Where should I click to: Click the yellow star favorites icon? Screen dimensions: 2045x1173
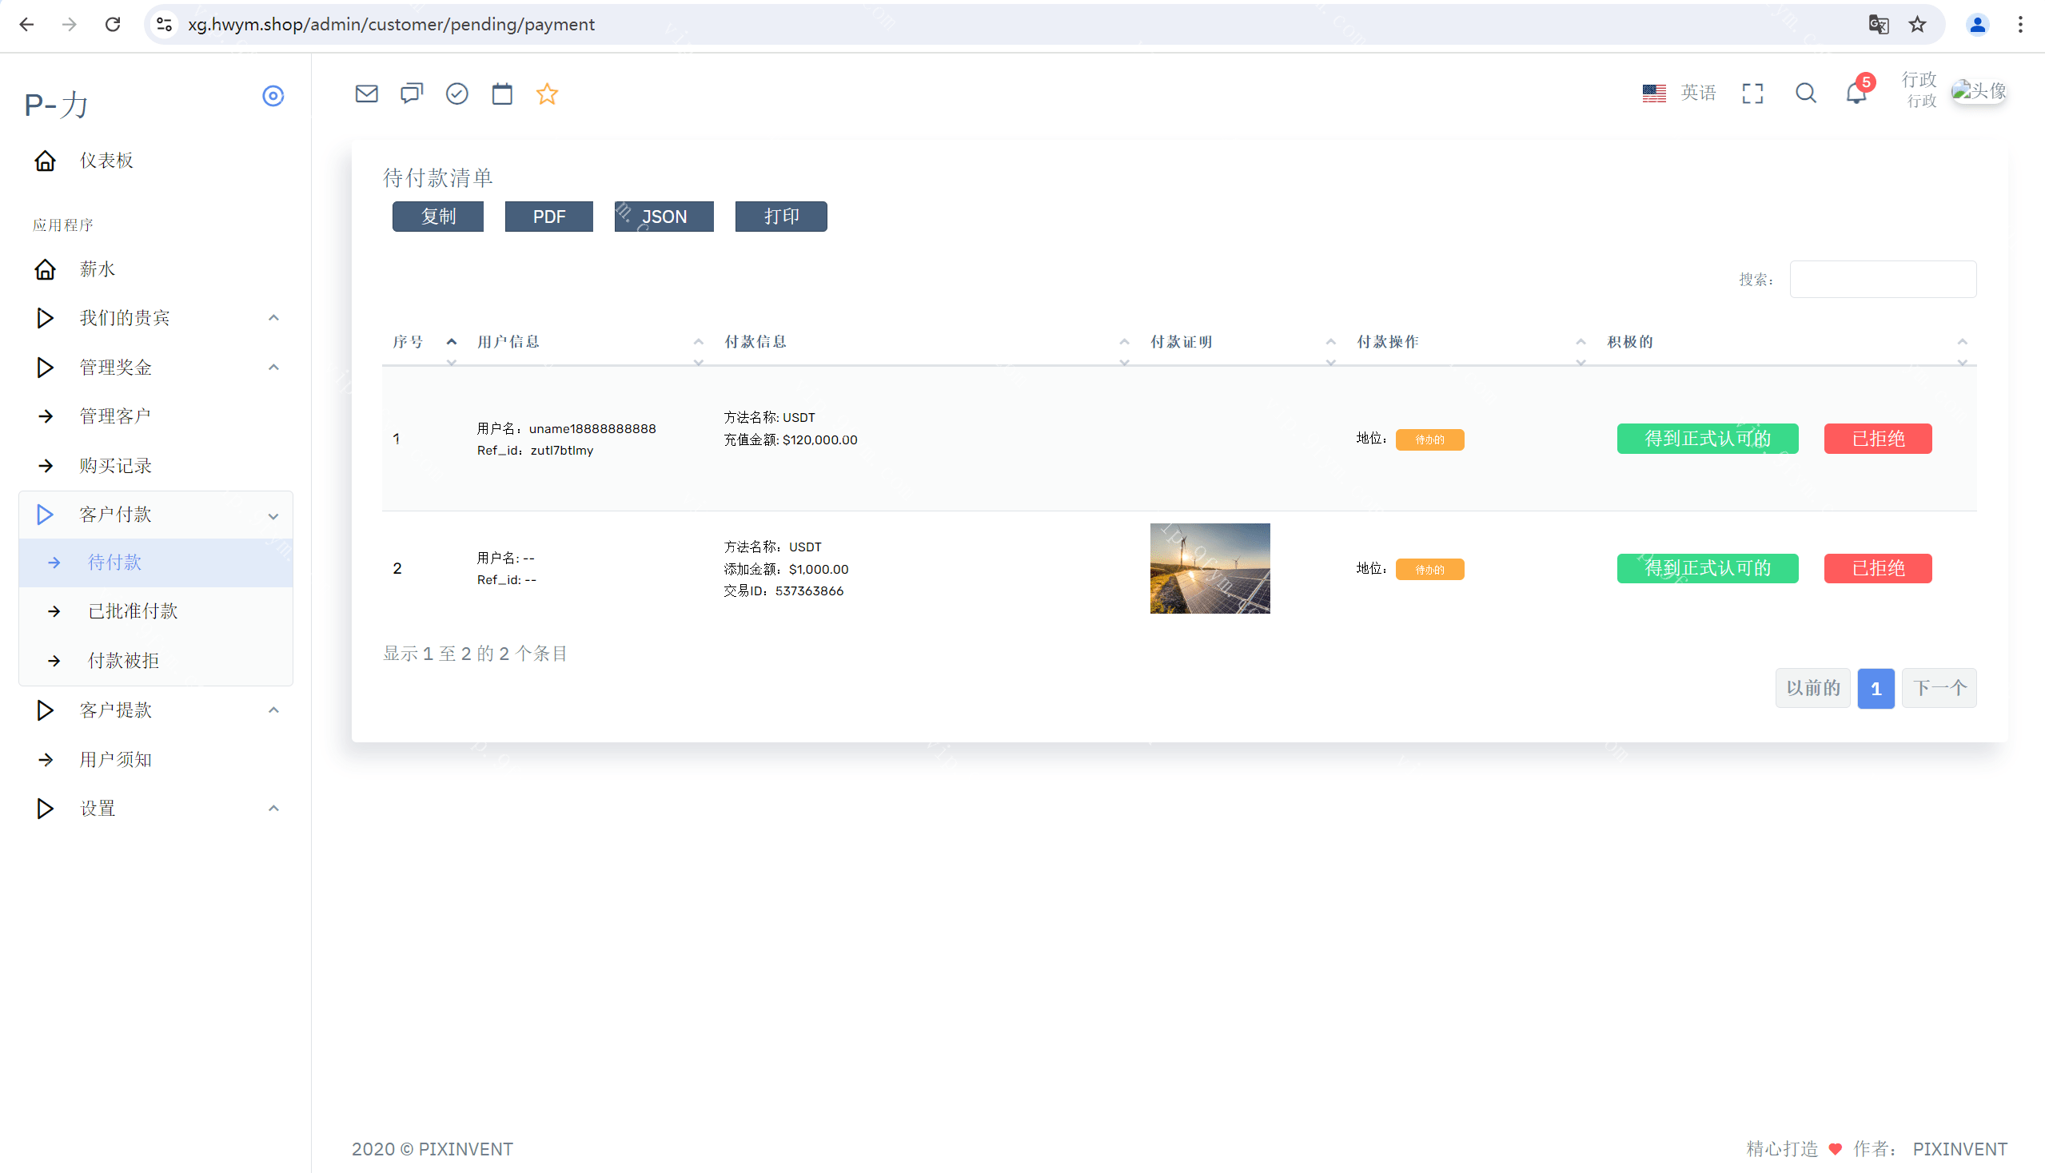(x=548, y=93)
